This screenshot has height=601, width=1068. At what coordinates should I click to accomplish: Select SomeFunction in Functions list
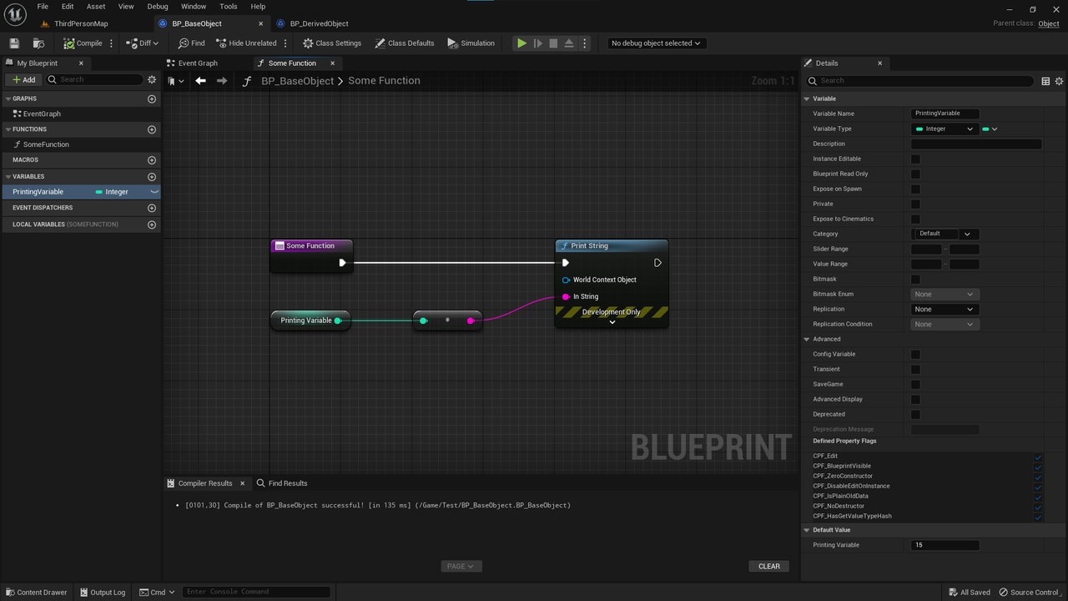[x=46, y=144]
